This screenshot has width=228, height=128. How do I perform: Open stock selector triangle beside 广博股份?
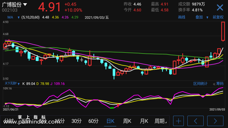coord(25,5)
